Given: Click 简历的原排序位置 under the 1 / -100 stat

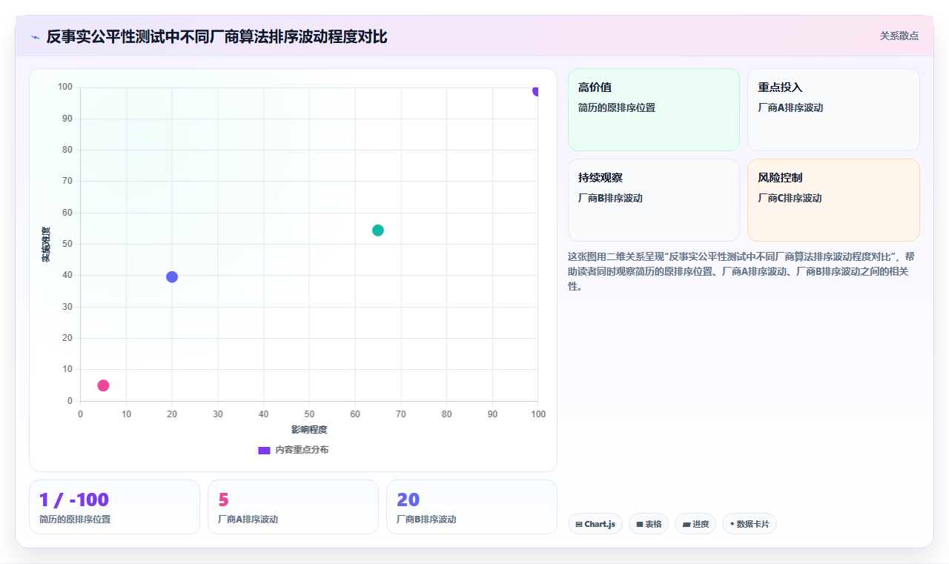Looking at the screenshot, I should [x=75, y=520].
